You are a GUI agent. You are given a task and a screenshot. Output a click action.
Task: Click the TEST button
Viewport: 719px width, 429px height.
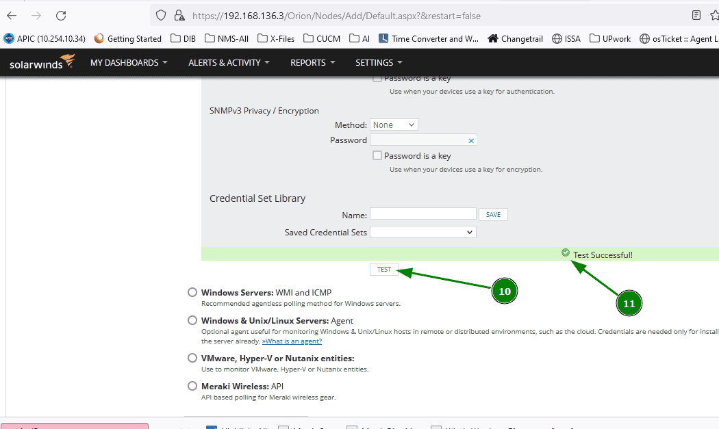coord(383,269)
